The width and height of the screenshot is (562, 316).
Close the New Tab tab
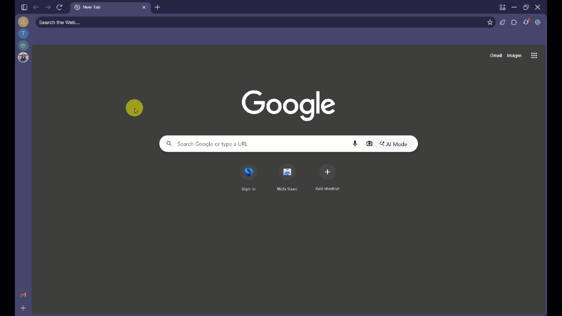click(144, 7)
